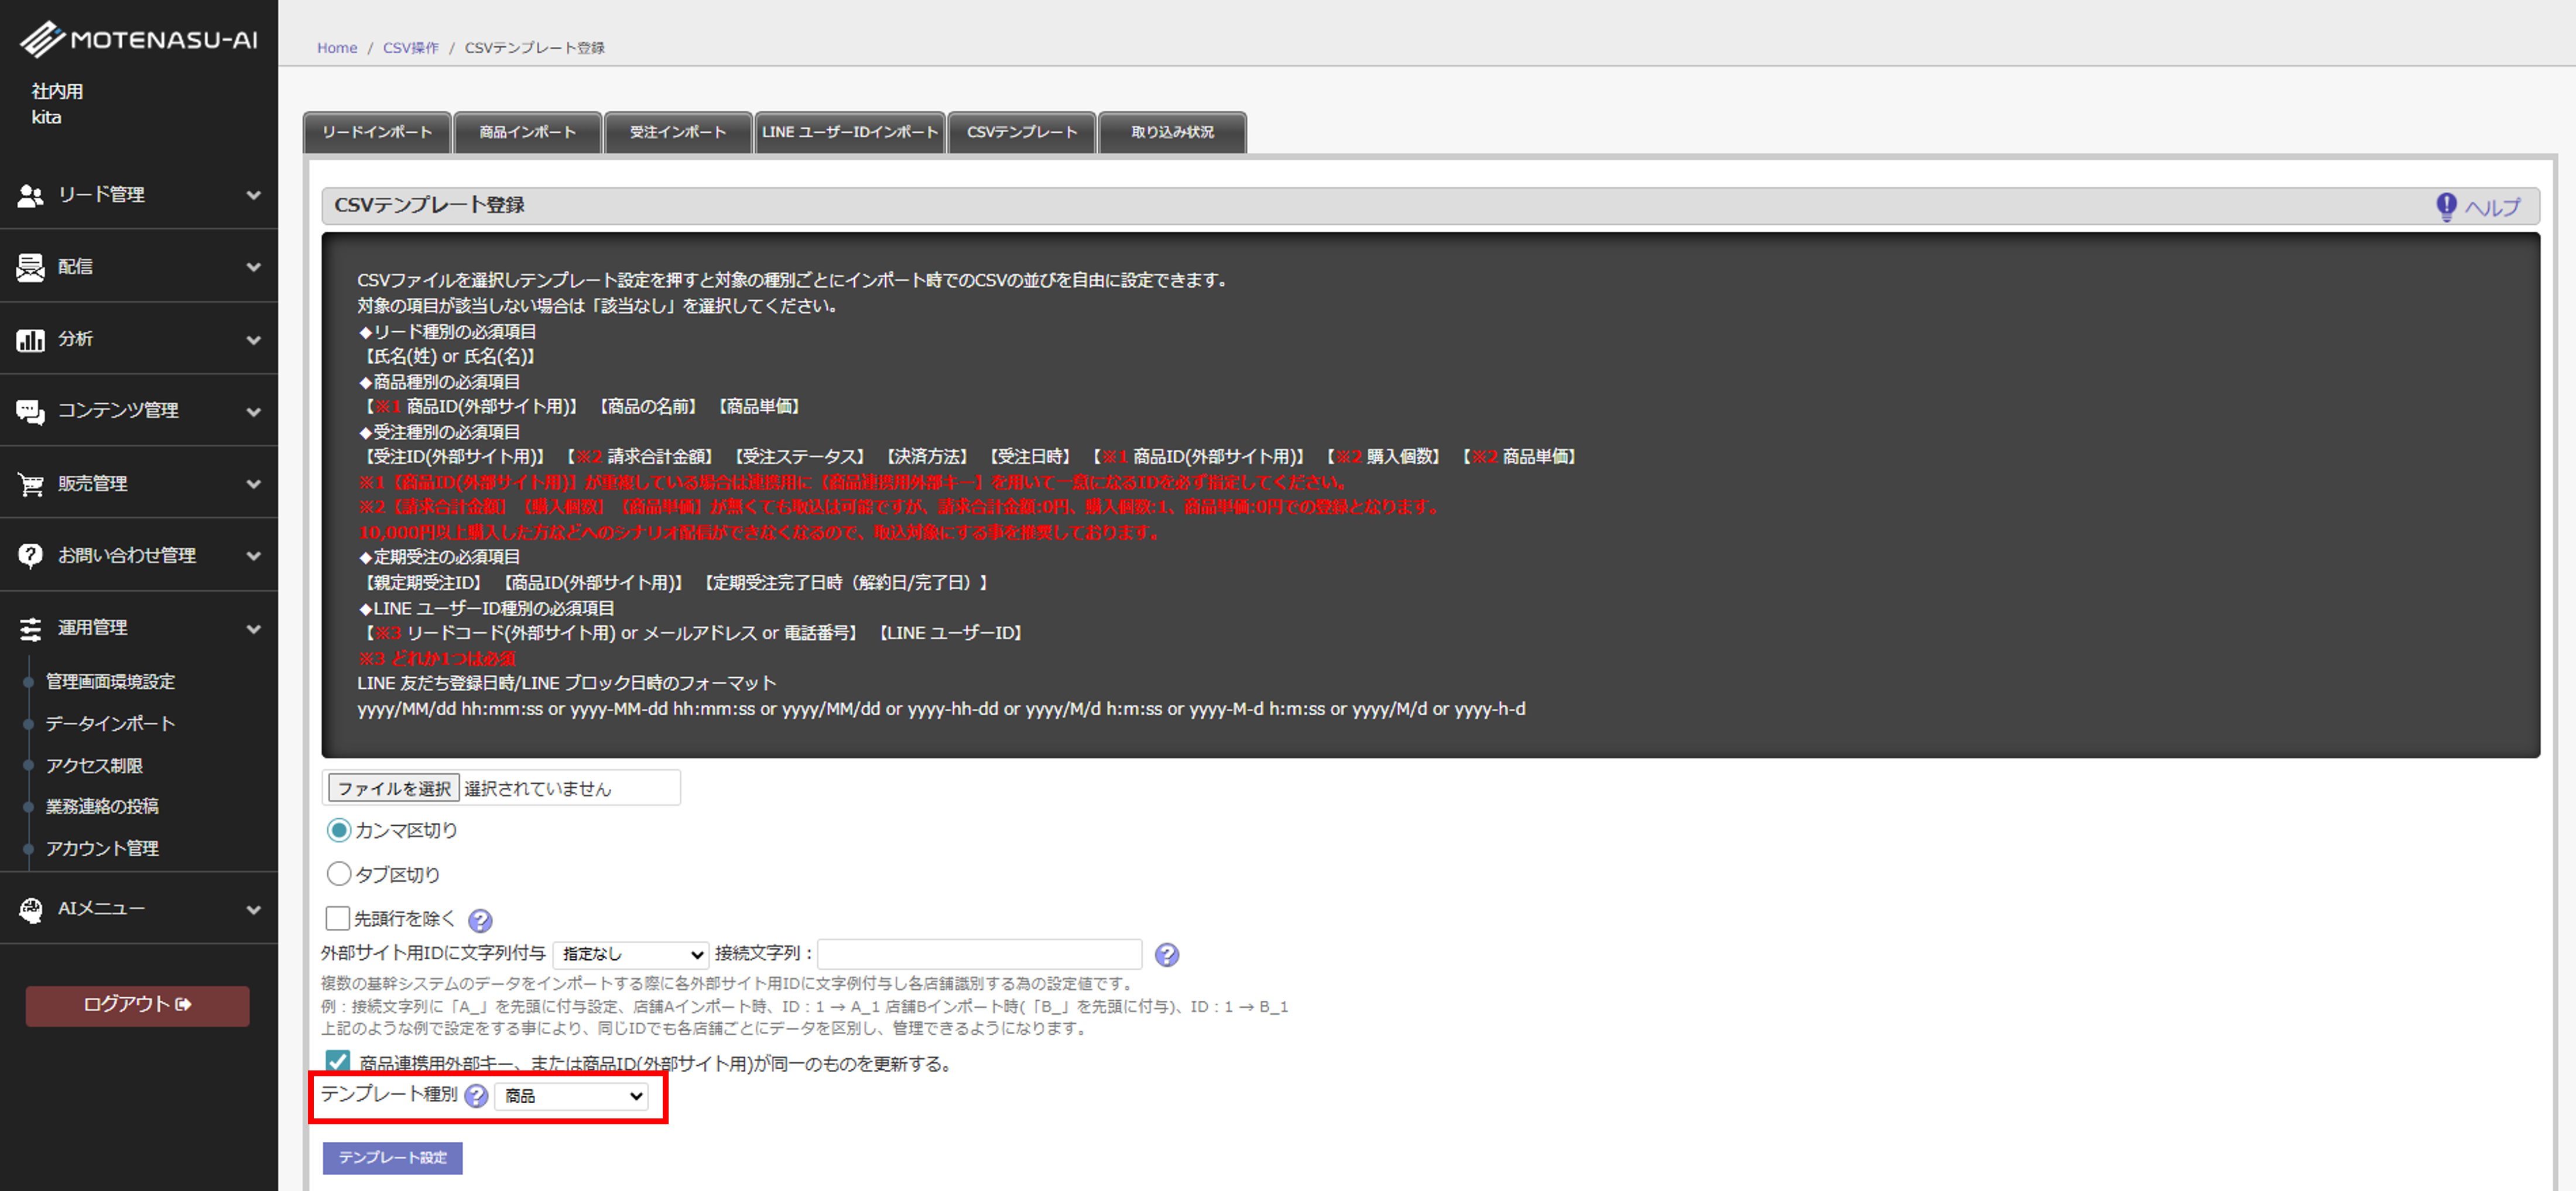Click the ログアウト button
2576x1191 pixels.
[x=137, y=1005]
